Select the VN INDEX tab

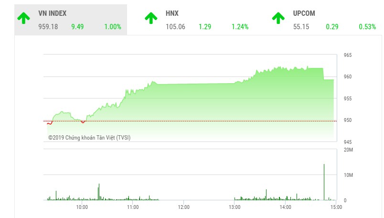[x=71, y=20]
